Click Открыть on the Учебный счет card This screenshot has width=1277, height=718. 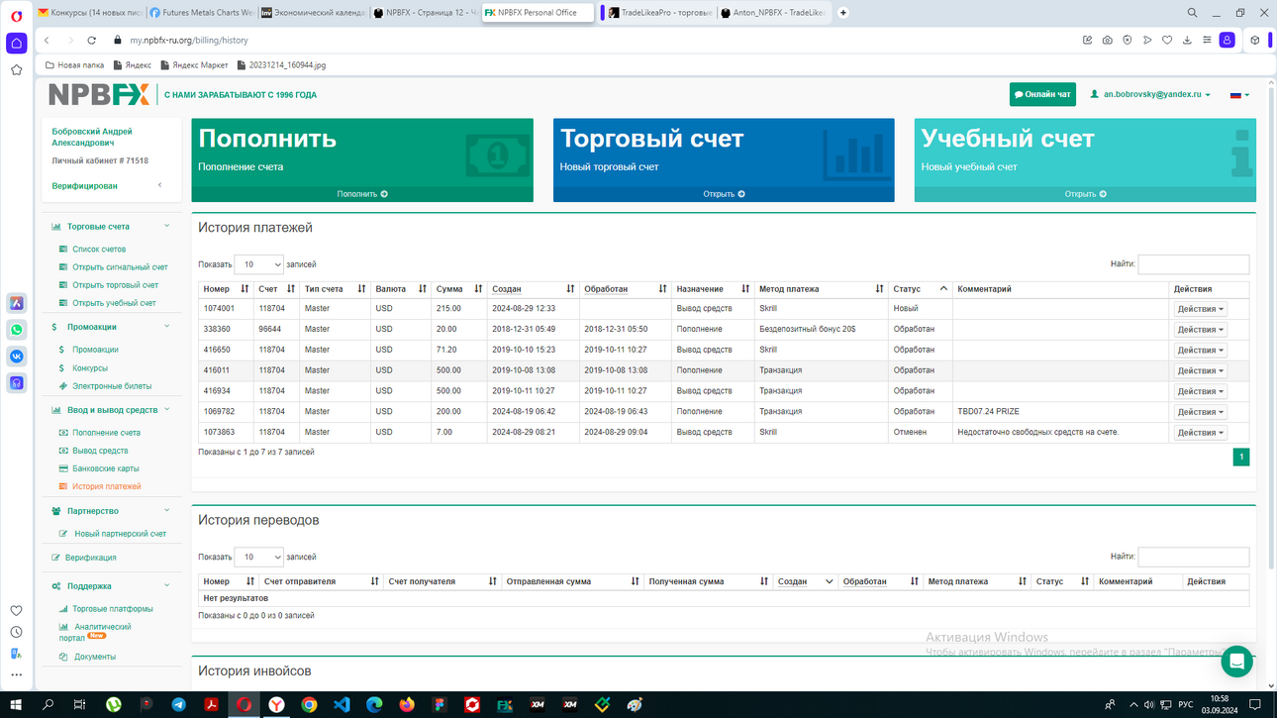pos(1085,194)
